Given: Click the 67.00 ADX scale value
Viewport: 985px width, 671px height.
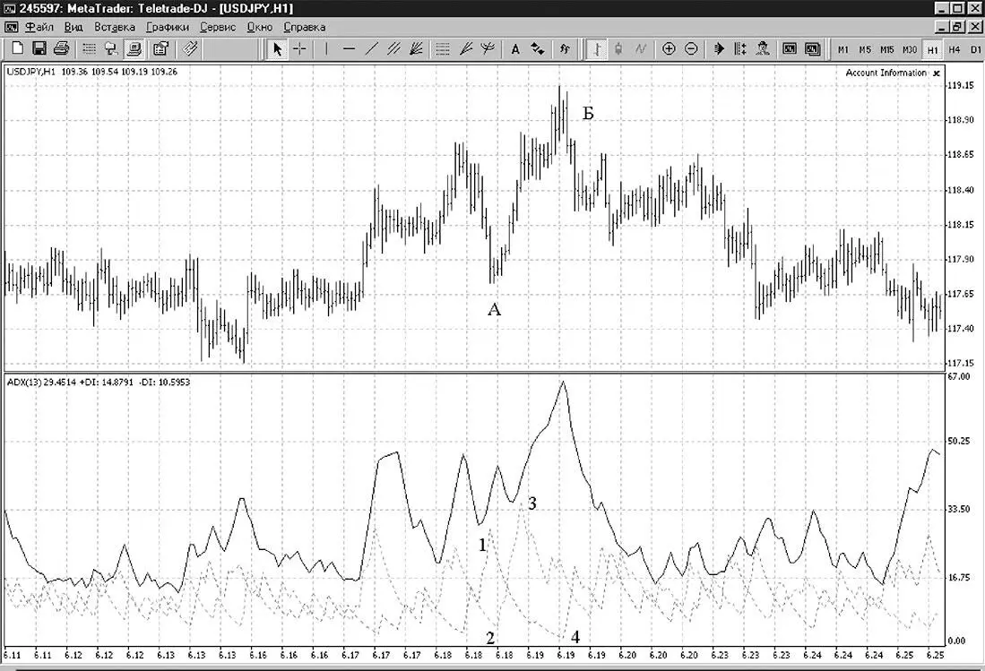Looking at the screenshot, I should (957, 376).
